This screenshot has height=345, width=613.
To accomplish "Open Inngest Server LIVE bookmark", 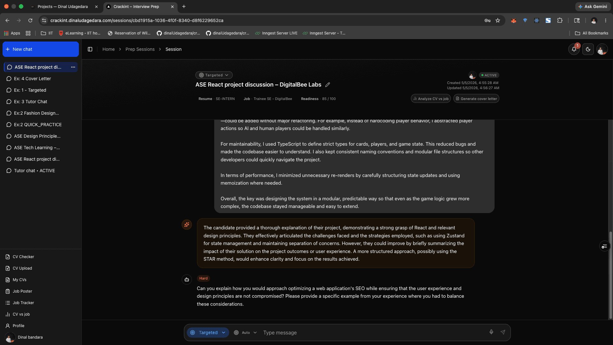I will coord(276,33).
